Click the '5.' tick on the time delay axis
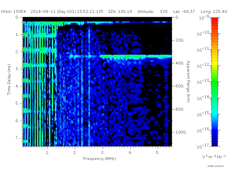 [17, 103]
